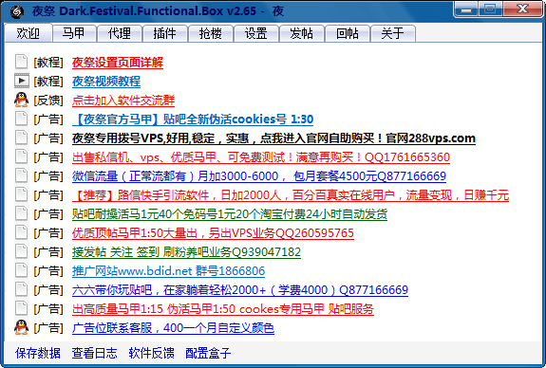This screenshot has width=546, height=368.
Task: Click page icon beside 夜祭专用拨号VPS ad
Action: [21, 138]
